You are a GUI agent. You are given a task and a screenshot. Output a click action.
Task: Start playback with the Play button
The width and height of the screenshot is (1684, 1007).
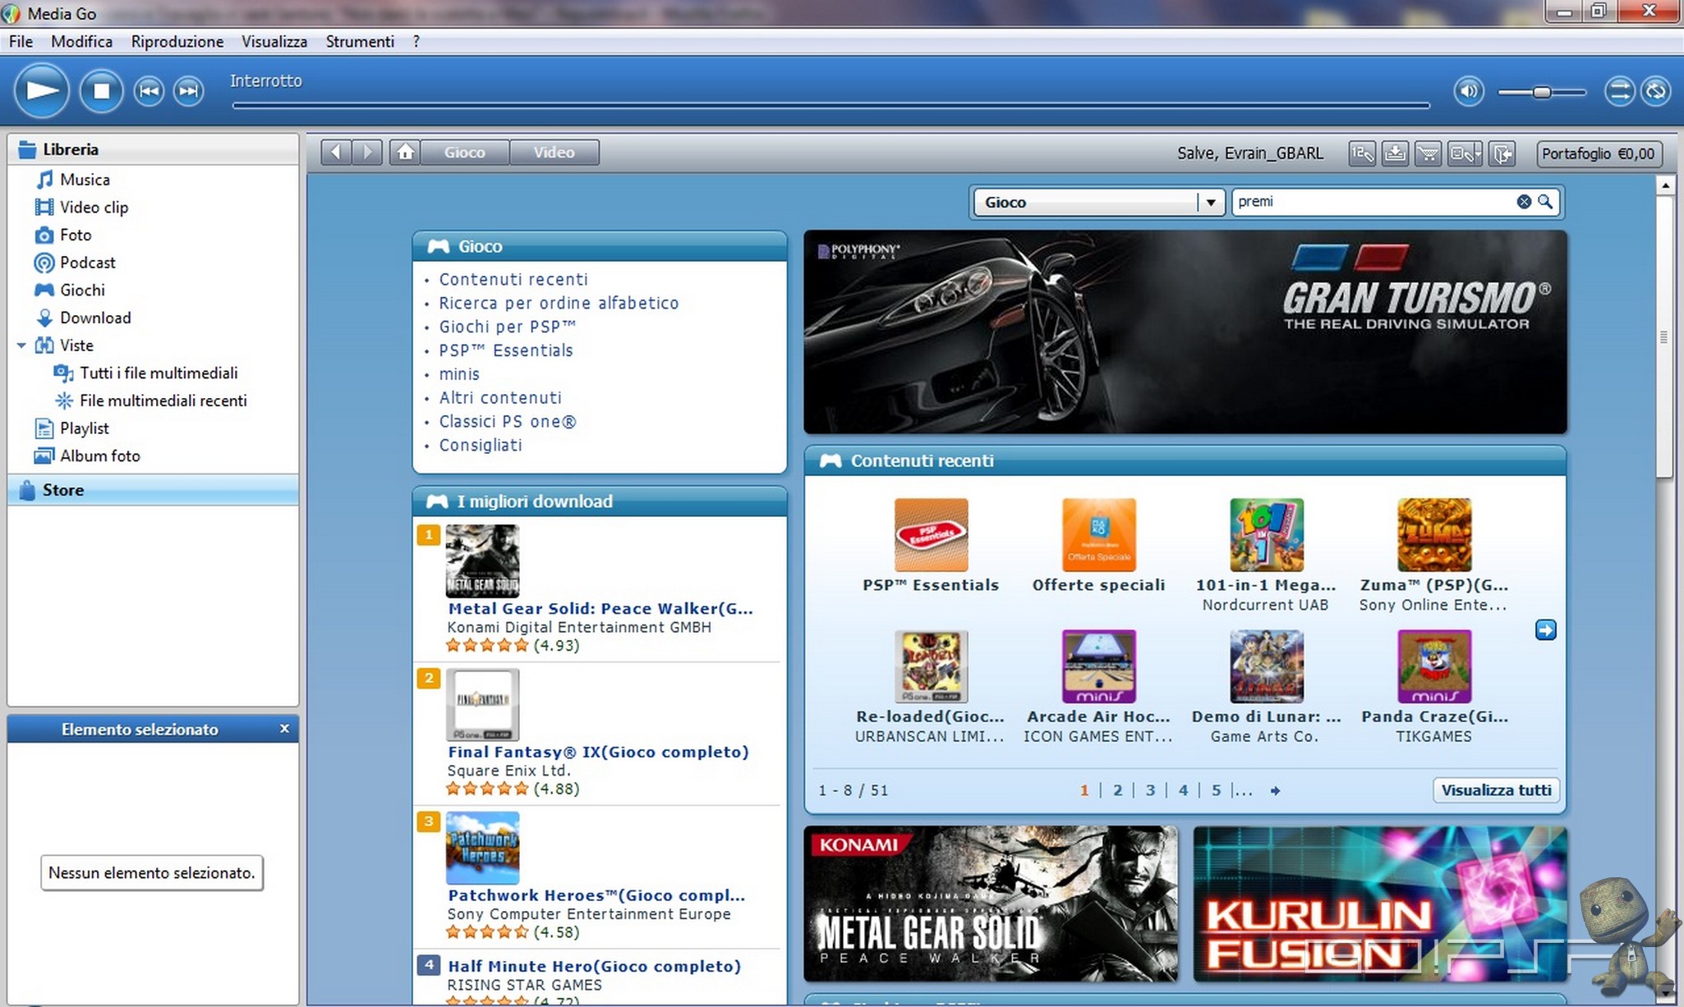[41, 90]
